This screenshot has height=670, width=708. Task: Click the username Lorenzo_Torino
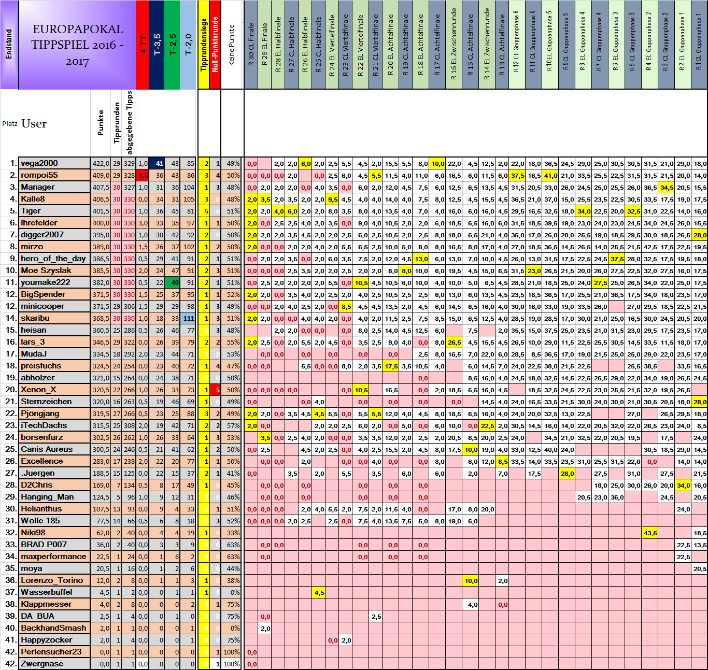click(x=52, y=580)
